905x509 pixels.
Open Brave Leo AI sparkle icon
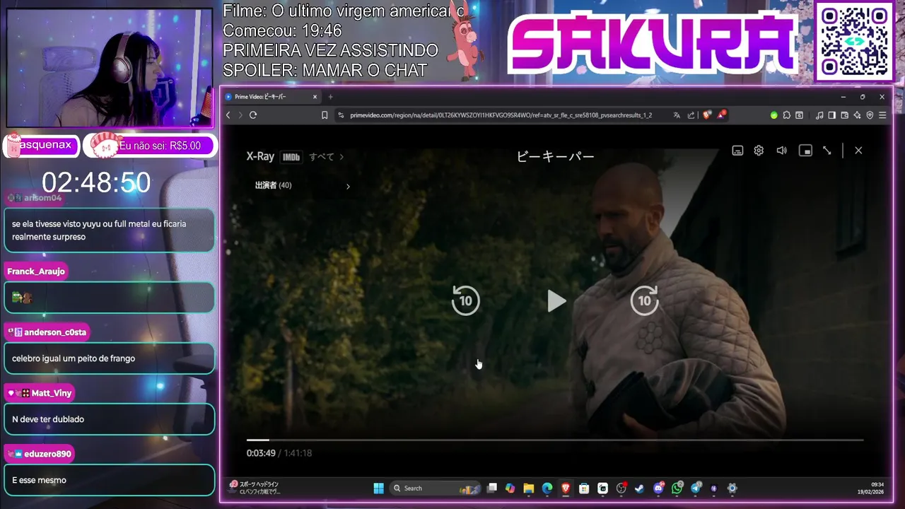tap(858, 115)
